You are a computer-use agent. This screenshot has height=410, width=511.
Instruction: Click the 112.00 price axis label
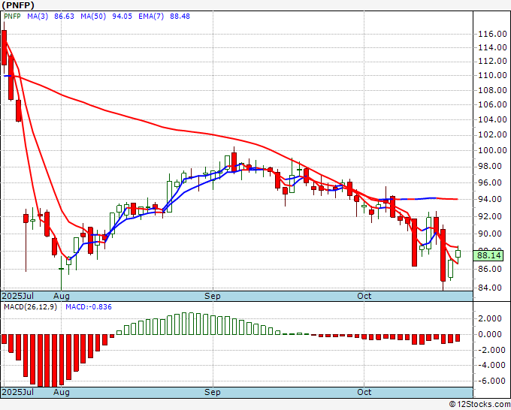click(492, 62)
